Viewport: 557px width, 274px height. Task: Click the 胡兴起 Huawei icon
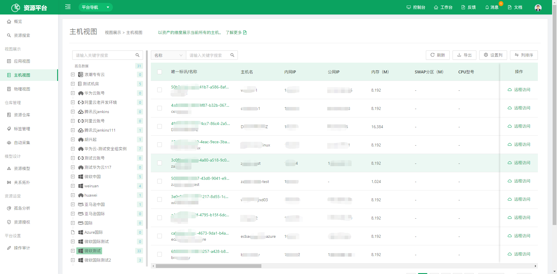pyautogui.click(x=81, y=139)
